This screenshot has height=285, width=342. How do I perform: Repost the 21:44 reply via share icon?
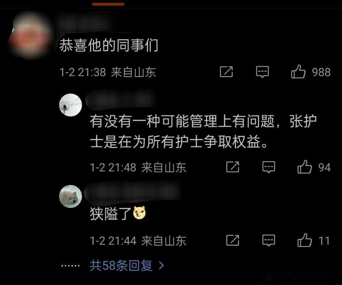point(233,240)
